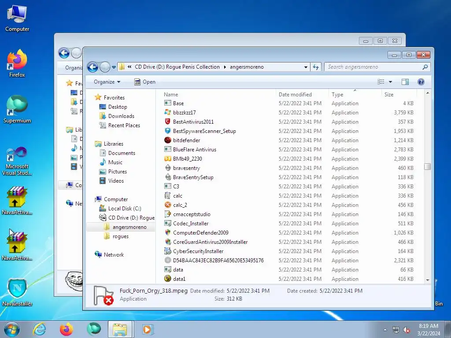Open Windows Media Player taskbar icon
The height and width of the screenshot is (338, 451).
click(x=148, y=329)
